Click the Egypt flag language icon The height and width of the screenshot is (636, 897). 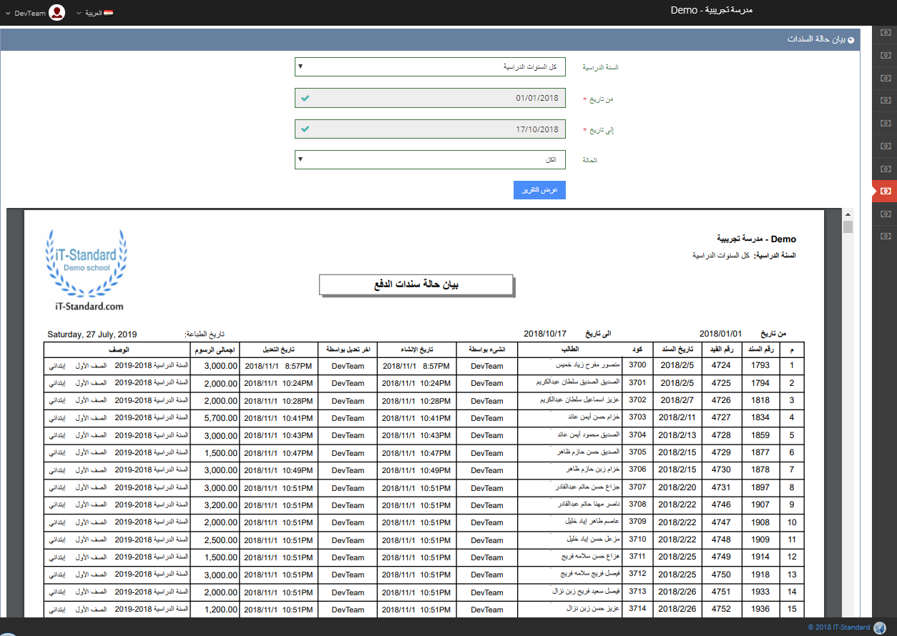(108, 13)
